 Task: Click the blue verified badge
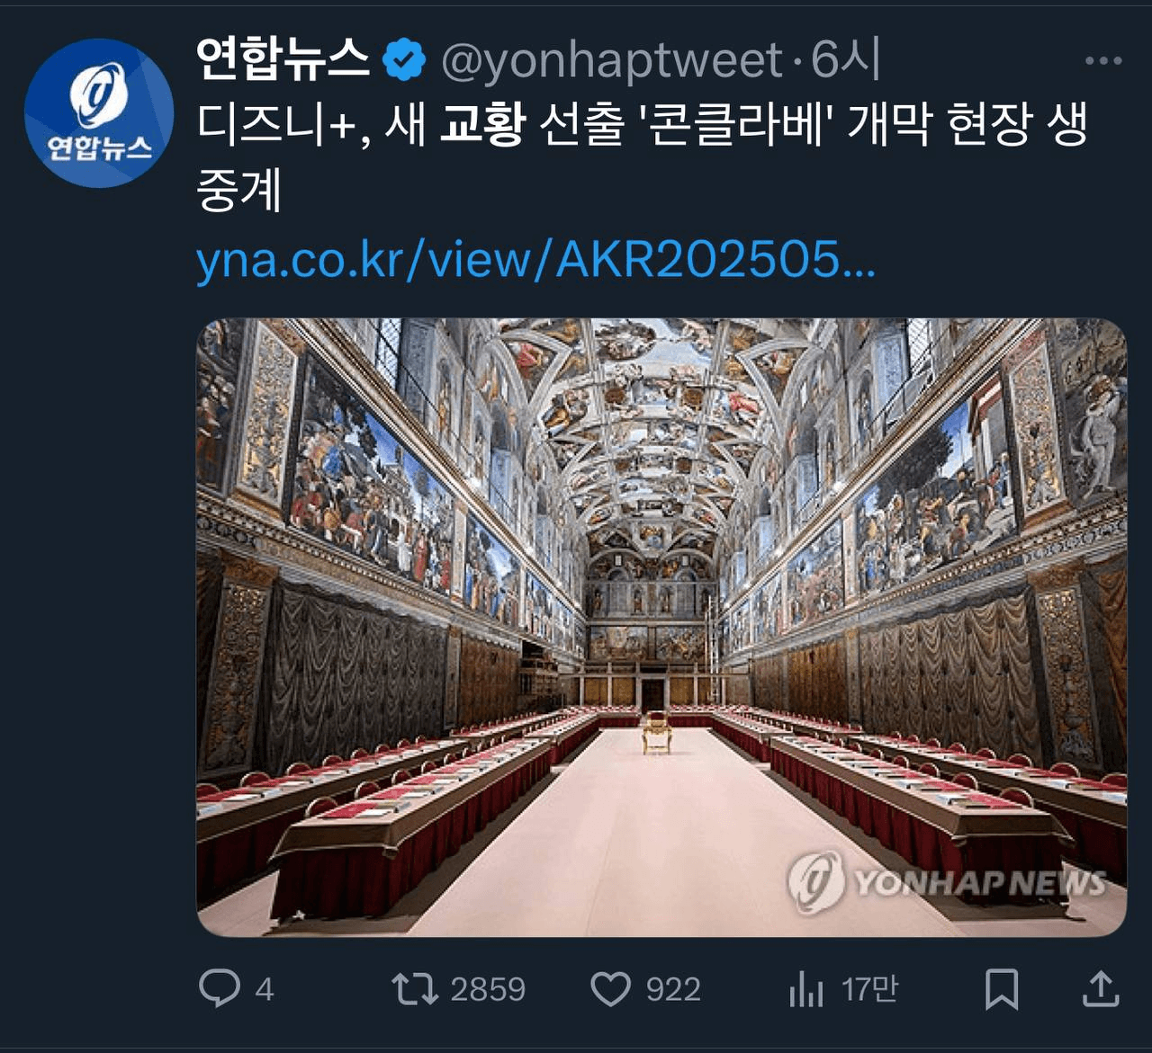pos(404,60)
